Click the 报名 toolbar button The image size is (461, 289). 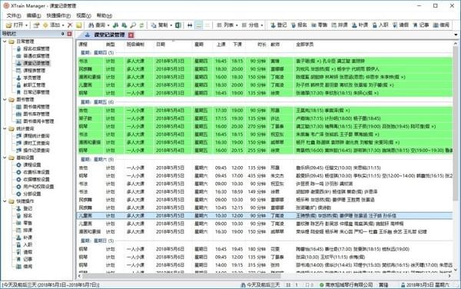coord(299,25)
